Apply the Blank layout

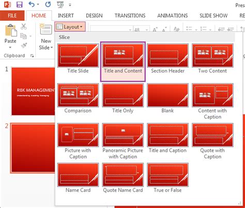tap(167, 99)
